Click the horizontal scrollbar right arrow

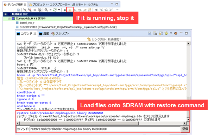click(x=184, y=123)
